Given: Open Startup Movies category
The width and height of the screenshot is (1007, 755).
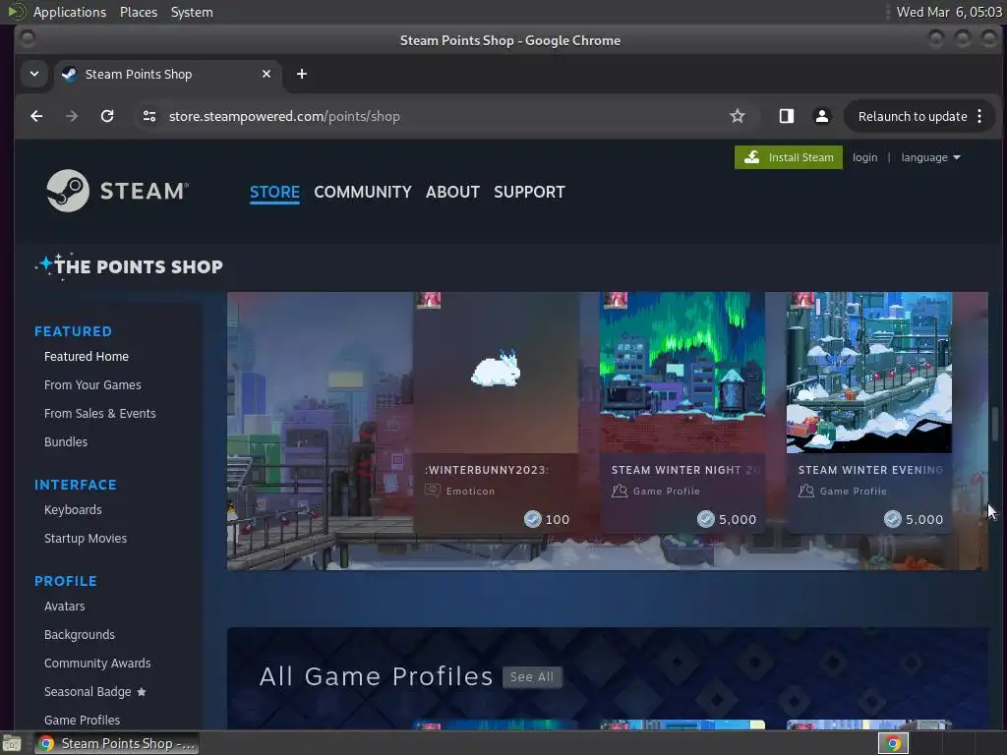Looking at the screenshot, I should click(85, 539).
